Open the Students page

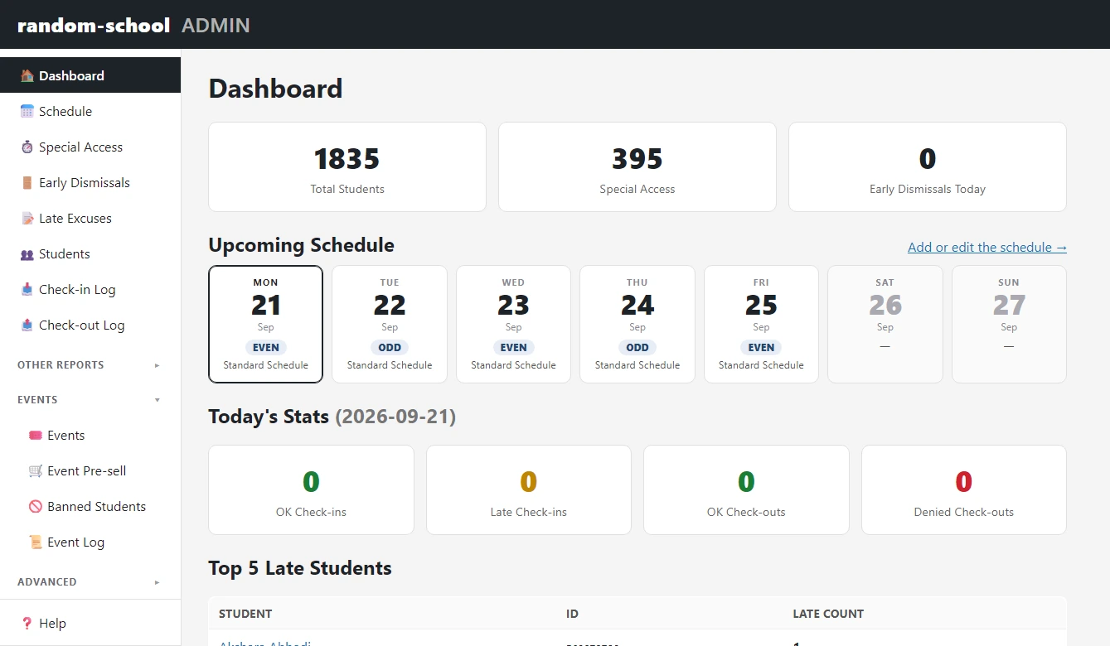[x=90, y=253]
